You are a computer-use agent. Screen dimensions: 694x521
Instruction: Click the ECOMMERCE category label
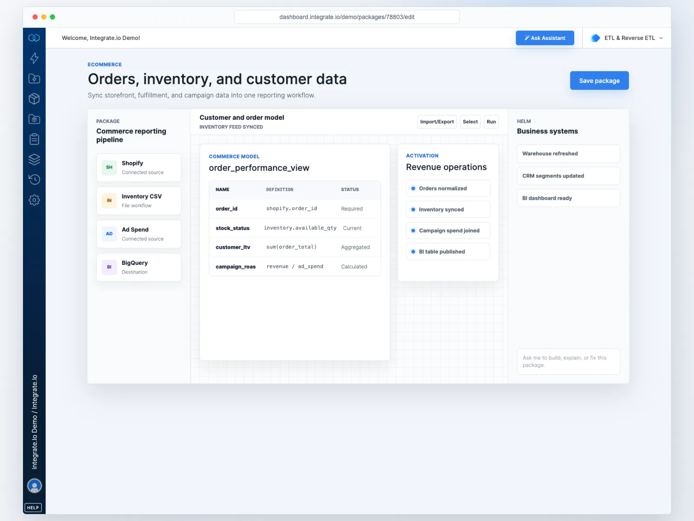[105, 64]
